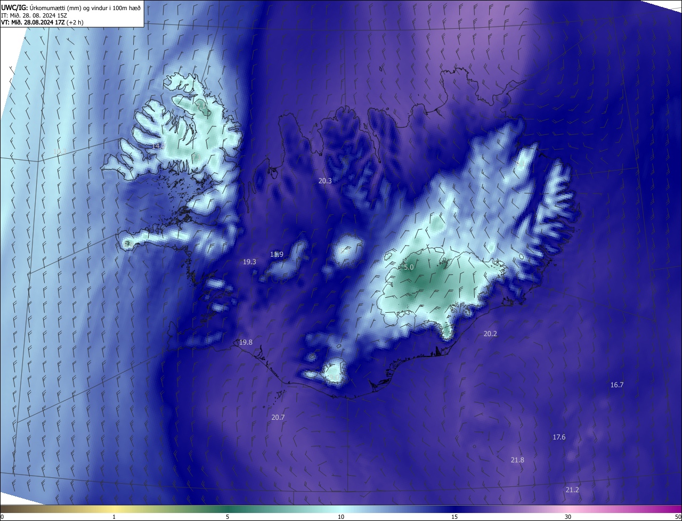The height and width of the screenshot is (521, 682).
Task: Click the 19.3 value label
Action: coord(249,262)
